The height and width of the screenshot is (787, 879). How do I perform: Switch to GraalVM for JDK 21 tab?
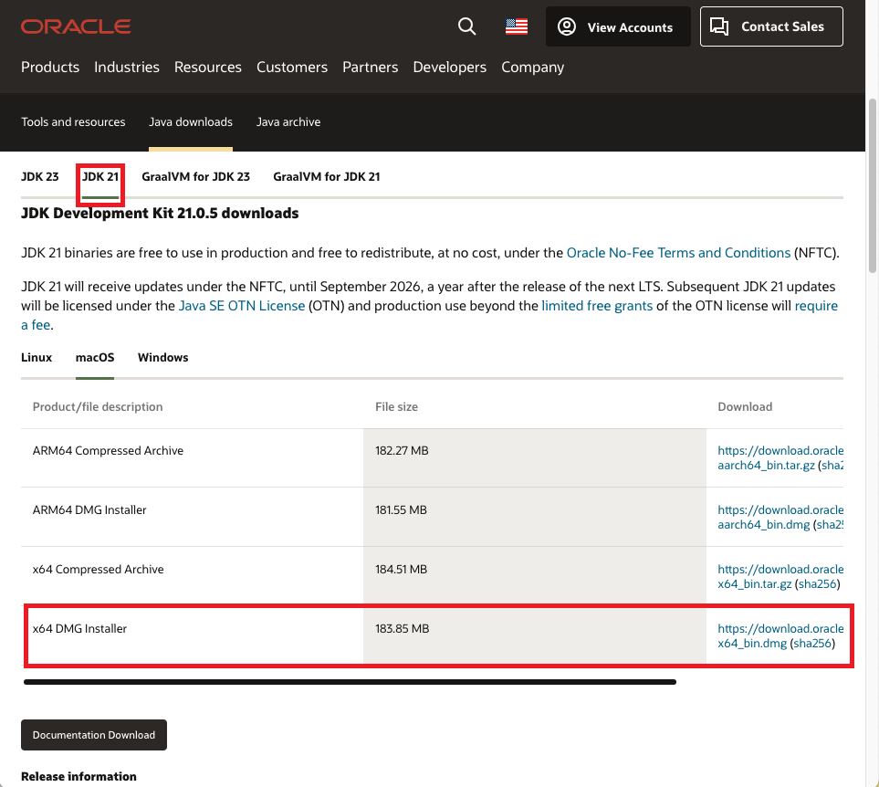pos(326,176)
